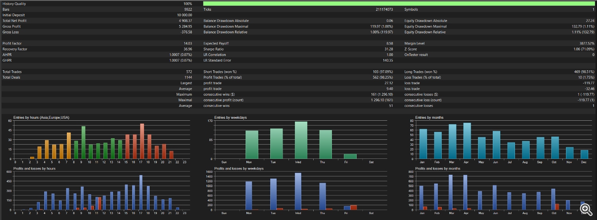Click the Mar bar in Profits by months chart
597x220 pixels.
tap(451, 192)
